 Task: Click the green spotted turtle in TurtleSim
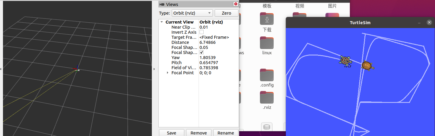[x=346, y=61]
